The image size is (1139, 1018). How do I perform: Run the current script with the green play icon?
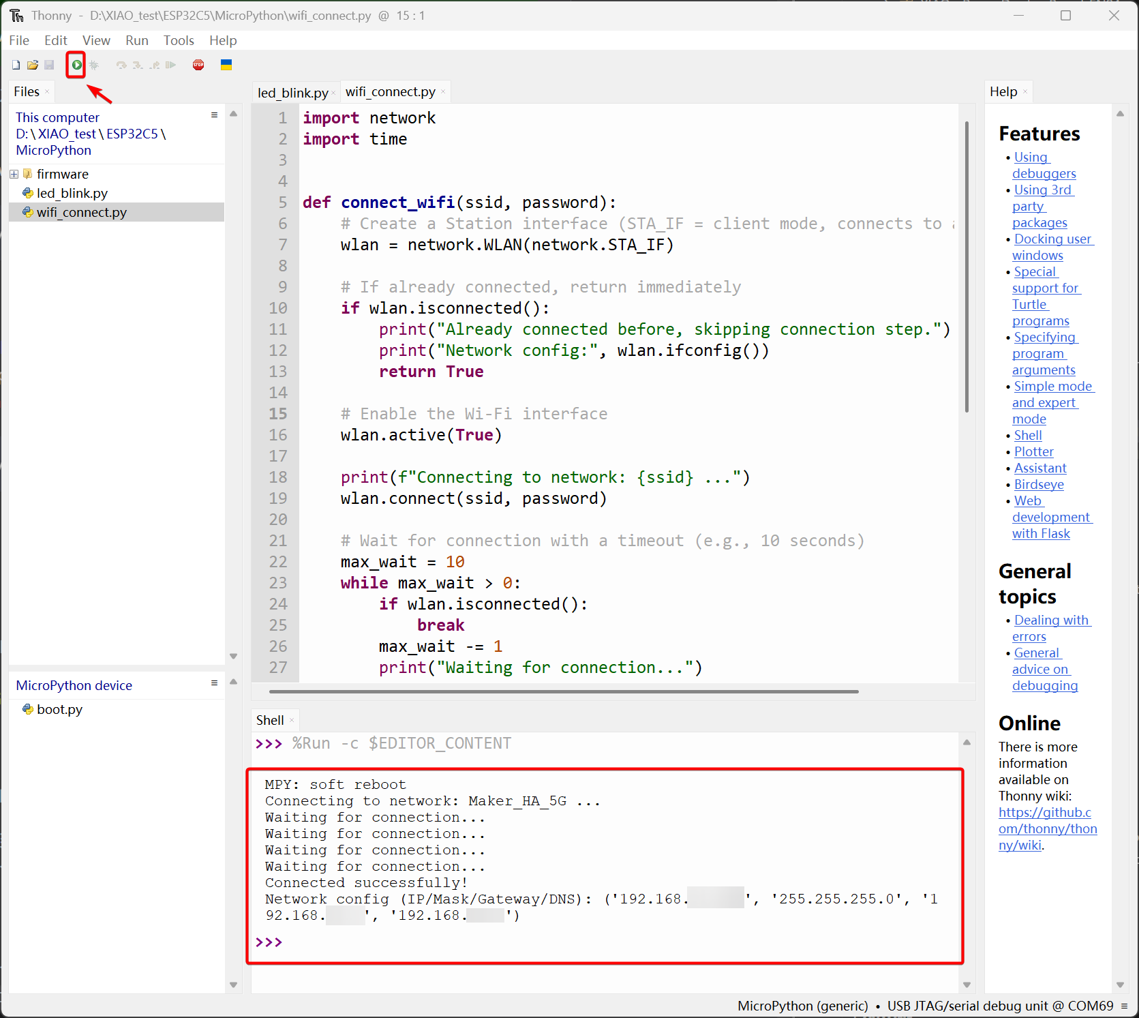(x=76, y=65)
